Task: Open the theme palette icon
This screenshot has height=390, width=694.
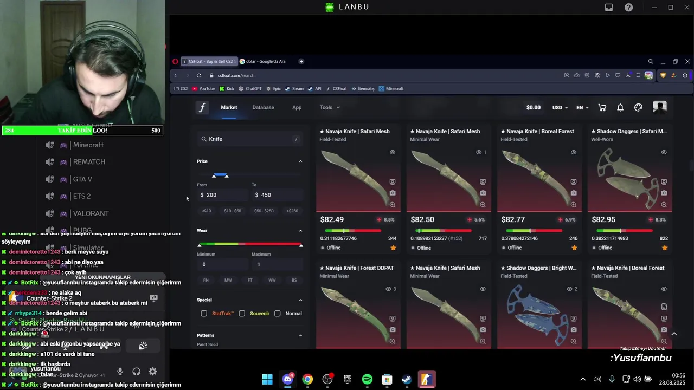Action: tap(638, 108)
